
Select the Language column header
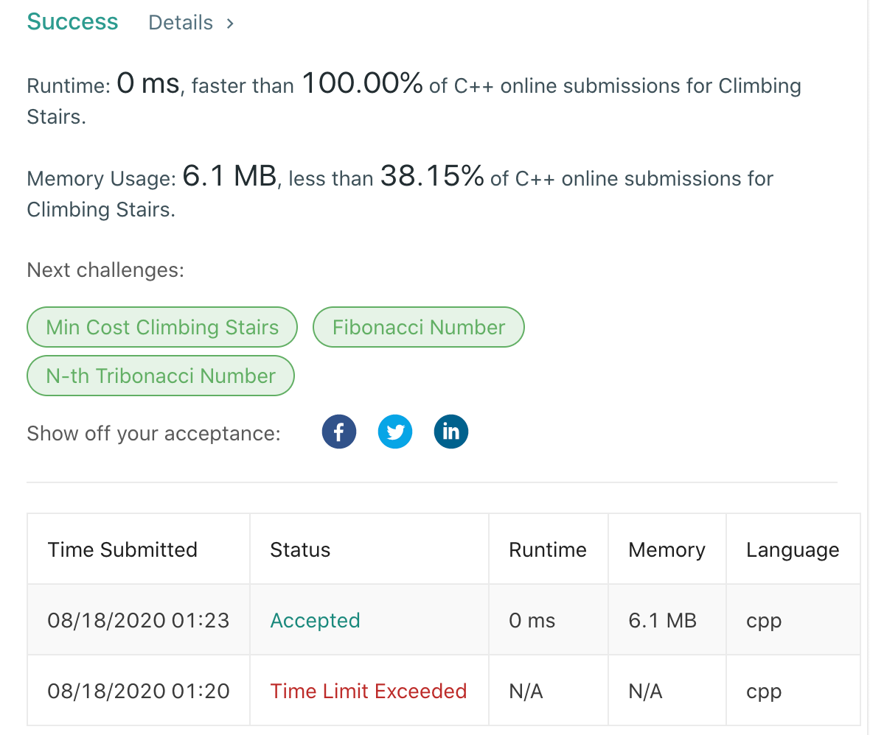(x=793, y=550)
